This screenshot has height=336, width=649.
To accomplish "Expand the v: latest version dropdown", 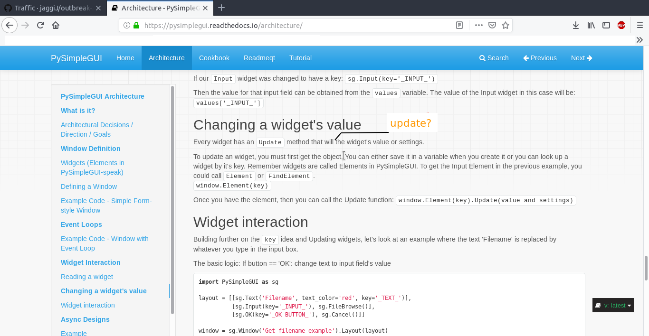I will click(613, 305).
